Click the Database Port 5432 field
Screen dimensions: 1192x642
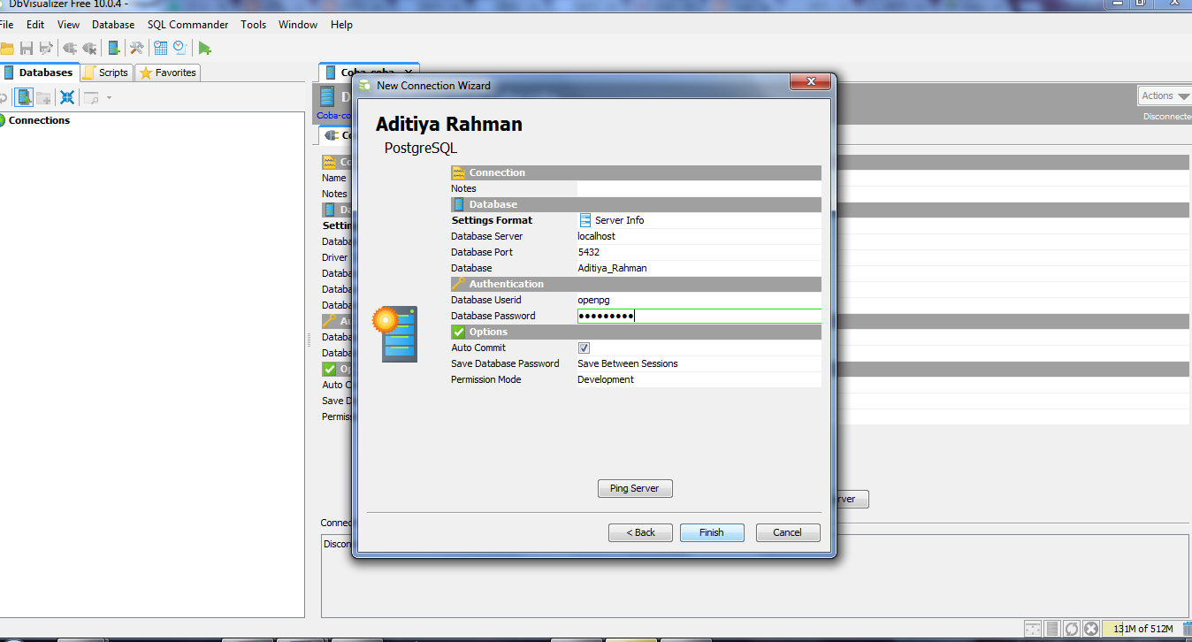pos(699,252)
